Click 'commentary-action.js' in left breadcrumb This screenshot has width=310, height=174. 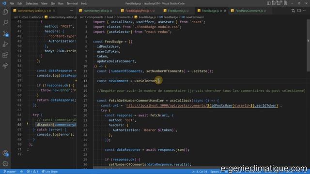[62, 17]
